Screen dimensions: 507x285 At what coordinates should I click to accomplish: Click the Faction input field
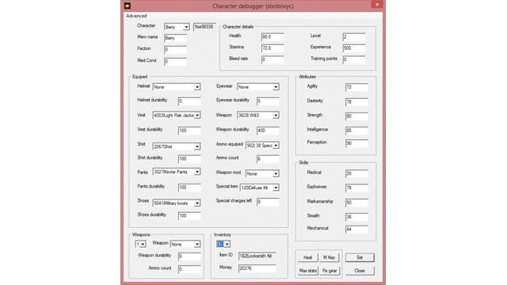(175, 50)
